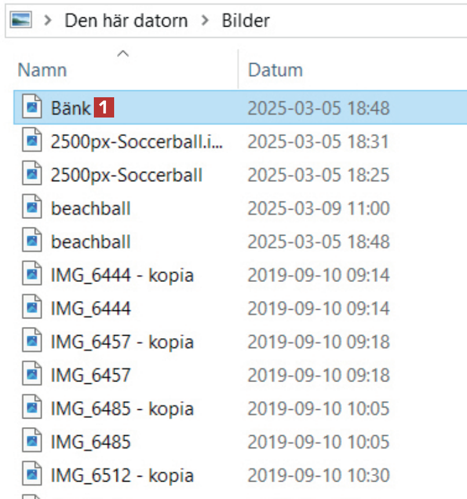Click the file icon for IMG_6512 - kopia

pos(32,476)
